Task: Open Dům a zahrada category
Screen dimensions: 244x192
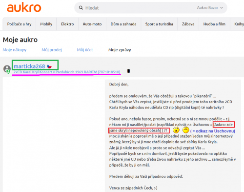Action: (123, 24)
